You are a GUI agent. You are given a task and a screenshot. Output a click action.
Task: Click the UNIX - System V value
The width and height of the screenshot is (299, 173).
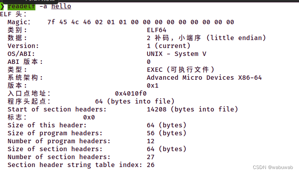pyautogui.click(x=177, y=54)
